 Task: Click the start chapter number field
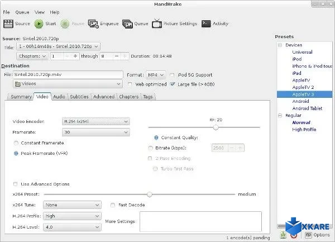pos(57,56)
